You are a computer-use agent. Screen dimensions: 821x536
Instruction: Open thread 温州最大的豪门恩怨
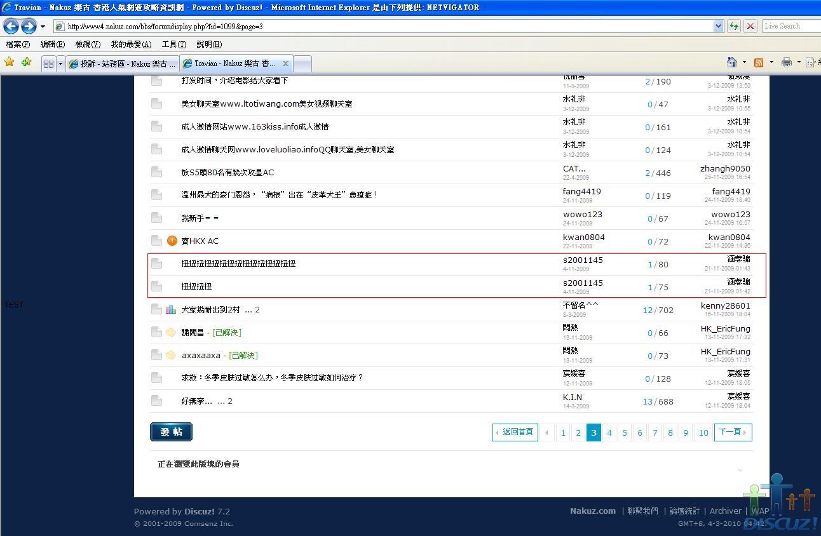(x=280, y=195)
